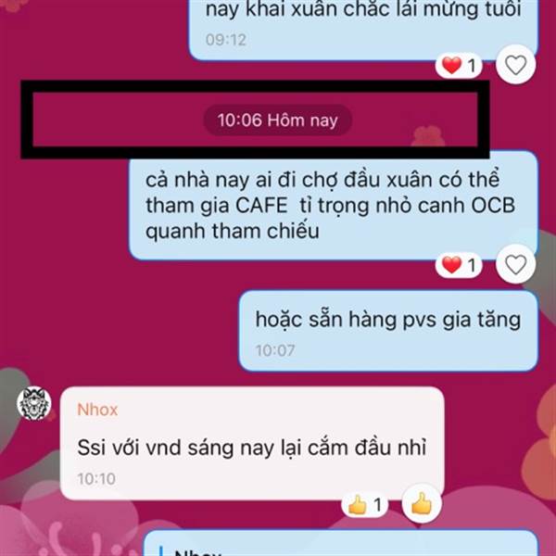Tap the word CAFE in the message
The width and height of the screenshot is (556, 556).
pos(261,206)
